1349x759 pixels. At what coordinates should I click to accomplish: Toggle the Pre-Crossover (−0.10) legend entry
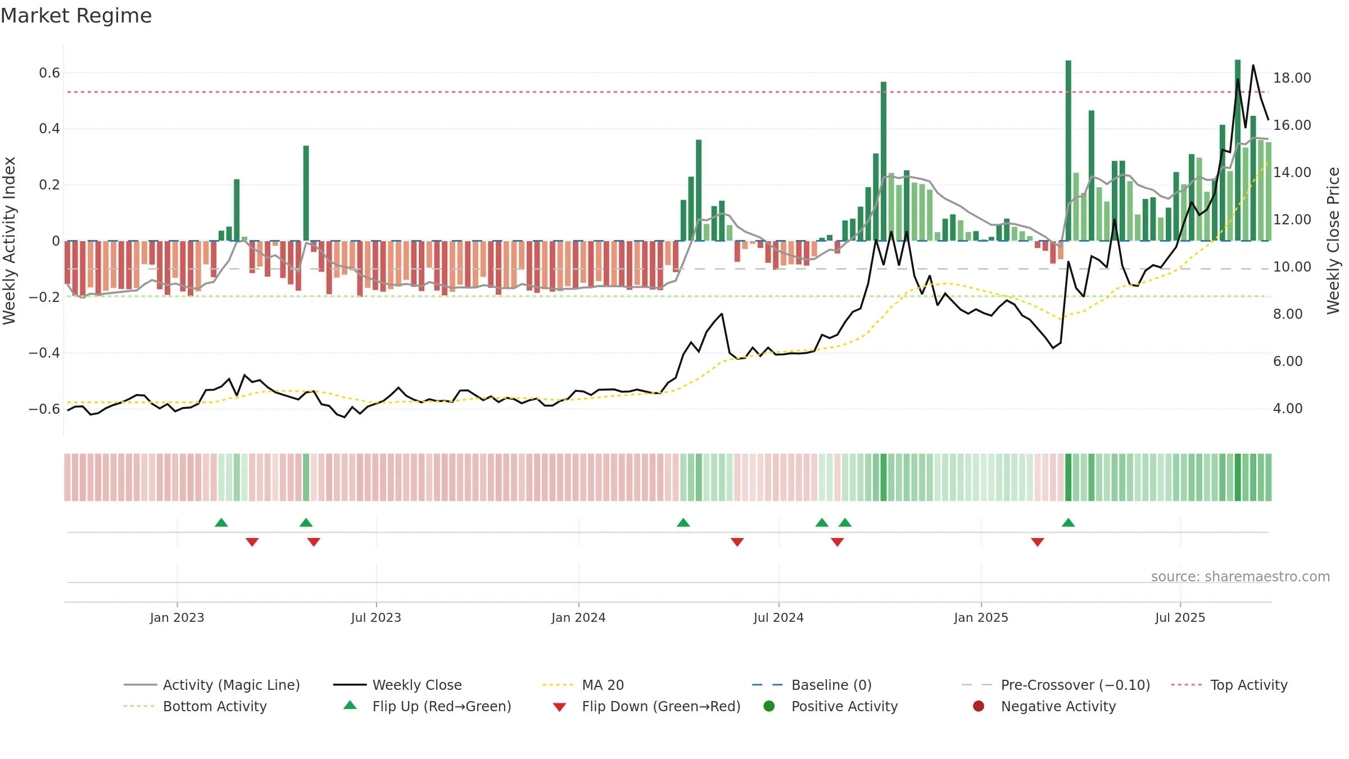[x=1056, y=685]
